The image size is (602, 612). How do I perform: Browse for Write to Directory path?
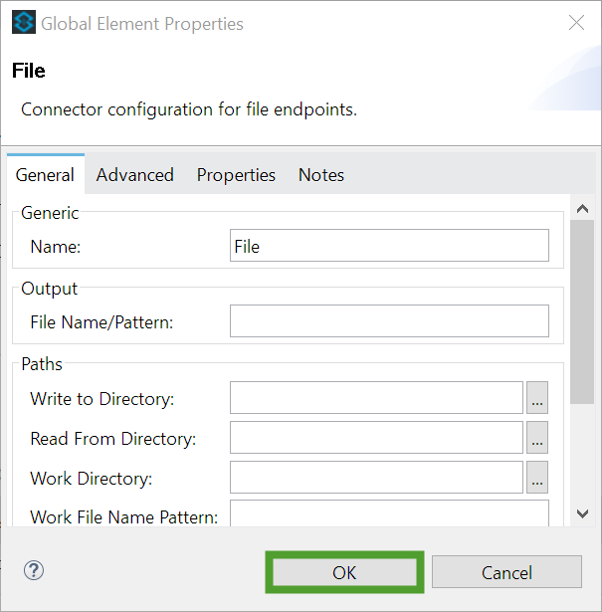click(537, 398)
